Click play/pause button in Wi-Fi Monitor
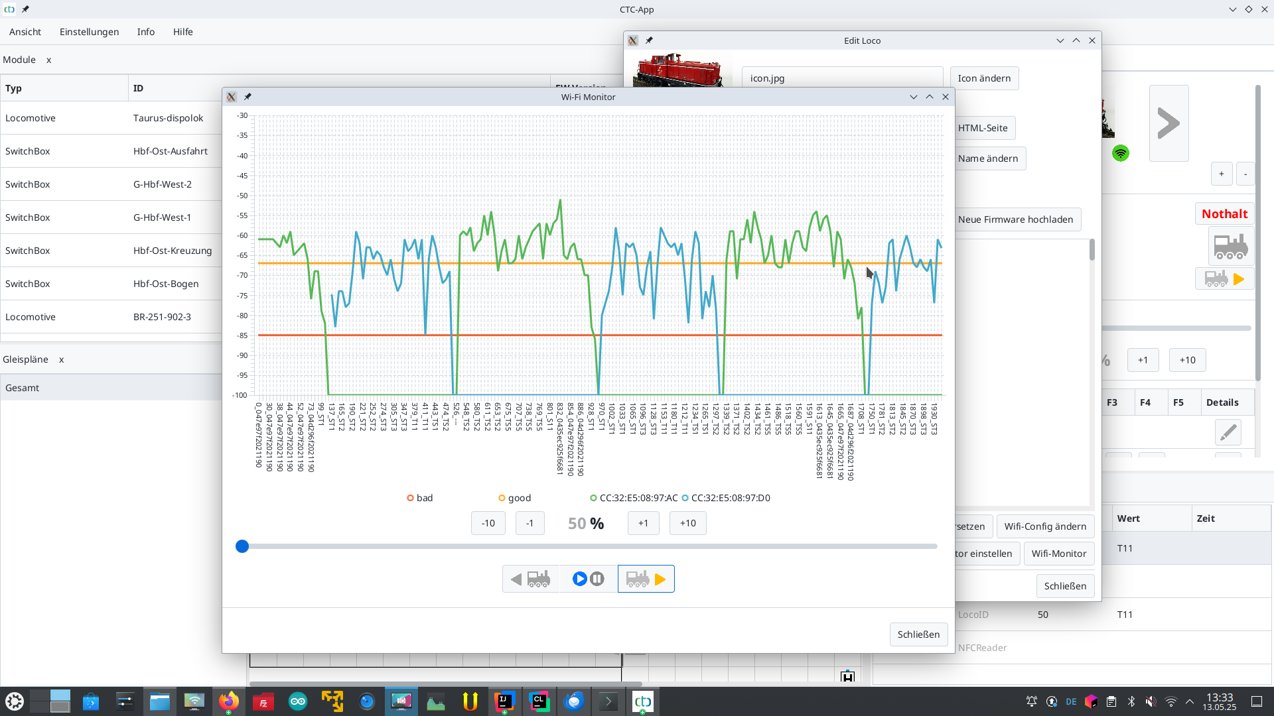The width and height of the screenshot is (1274, 716). 588,579
